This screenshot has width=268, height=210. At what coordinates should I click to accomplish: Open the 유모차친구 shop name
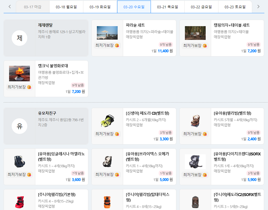(x=47, y=113)
